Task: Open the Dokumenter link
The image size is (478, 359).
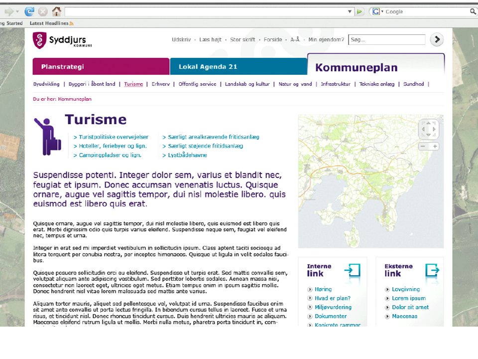Action: point(331,316)
